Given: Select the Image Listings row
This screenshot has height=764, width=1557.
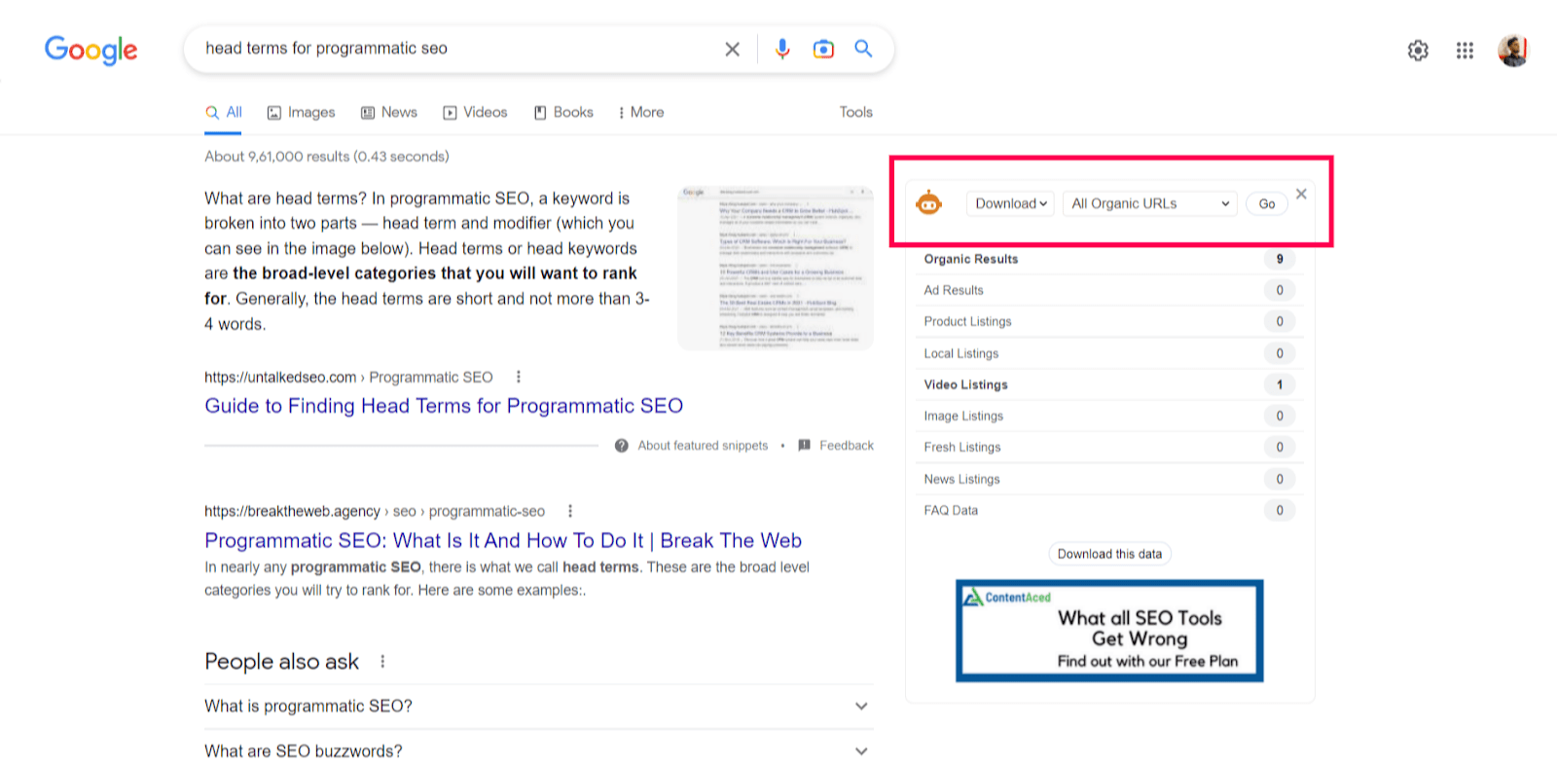Looking at the screenshot, I should click(1109, 416).
